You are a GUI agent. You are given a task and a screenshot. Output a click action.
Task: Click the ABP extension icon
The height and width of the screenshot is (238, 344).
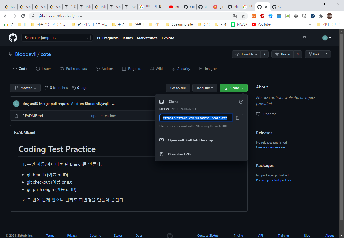(262, 16)
